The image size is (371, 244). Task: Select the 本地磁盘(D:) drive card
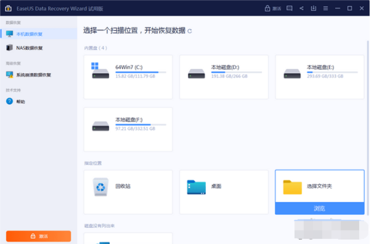(x=224, y=77)
